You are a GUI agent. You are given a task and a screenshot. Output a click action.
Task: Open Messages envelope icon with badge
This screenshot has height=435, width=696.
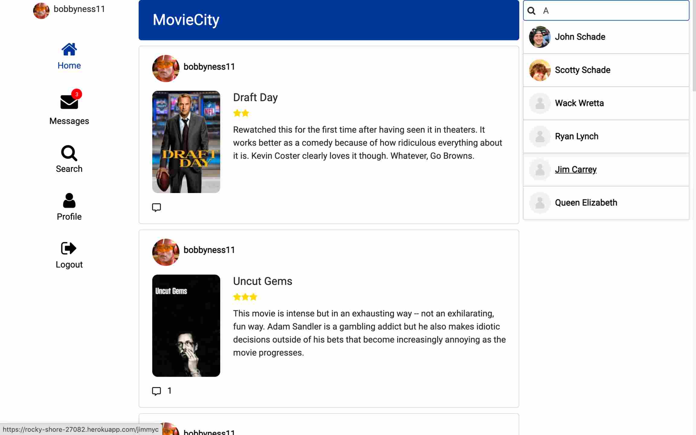click(69, 102)
